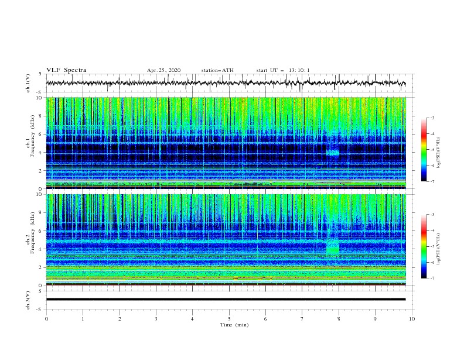Click the "10" frequency tick of ch.1 panel
The width and height of the screenshot is (464, 358).
point(40,98)
